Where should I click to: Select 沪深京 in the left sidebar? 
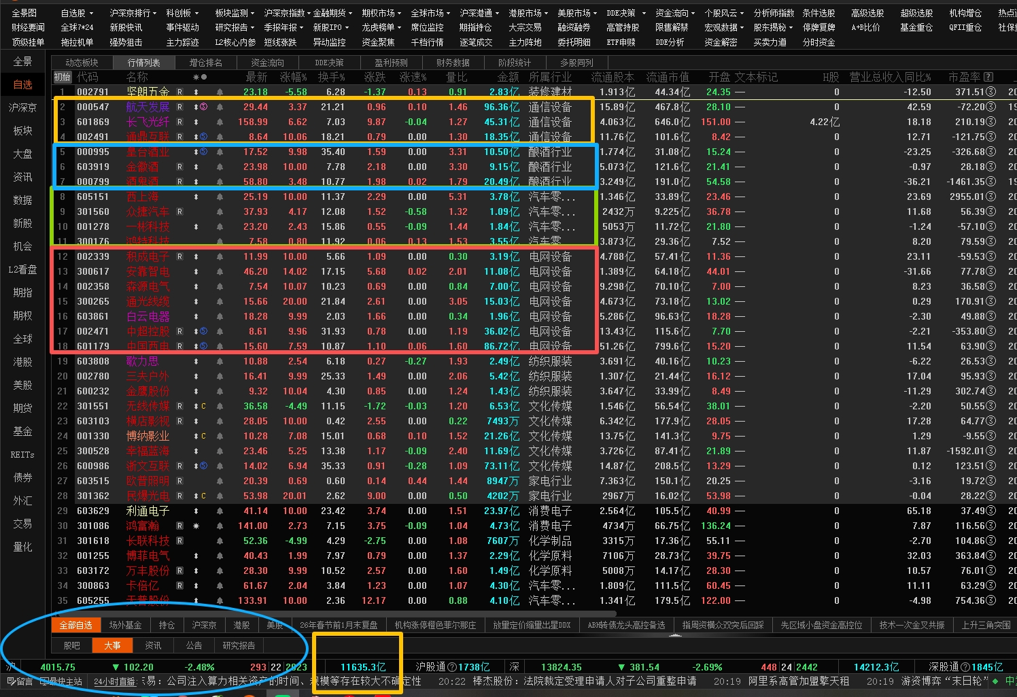[x=22, y=107]
